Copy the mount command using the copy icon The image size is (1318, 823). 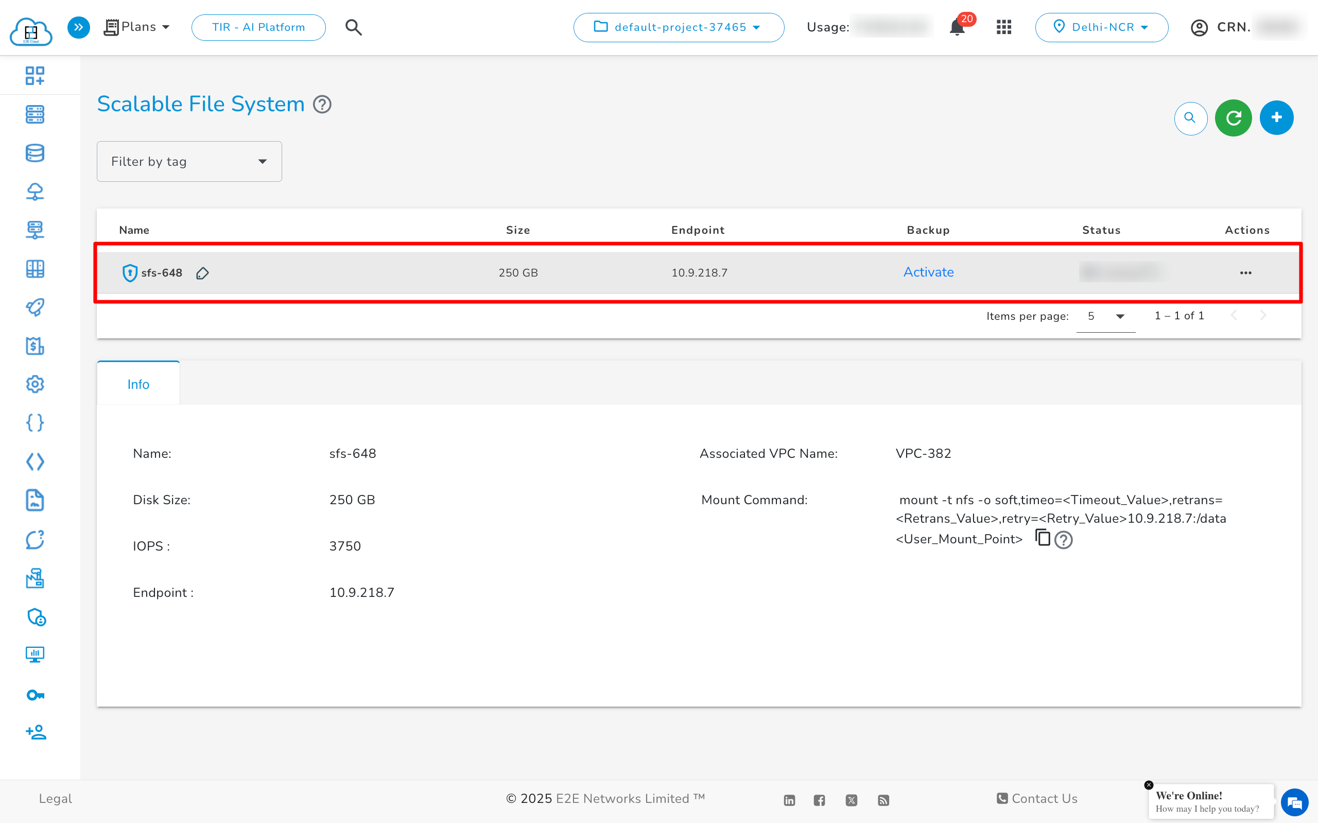(1043, 539)
